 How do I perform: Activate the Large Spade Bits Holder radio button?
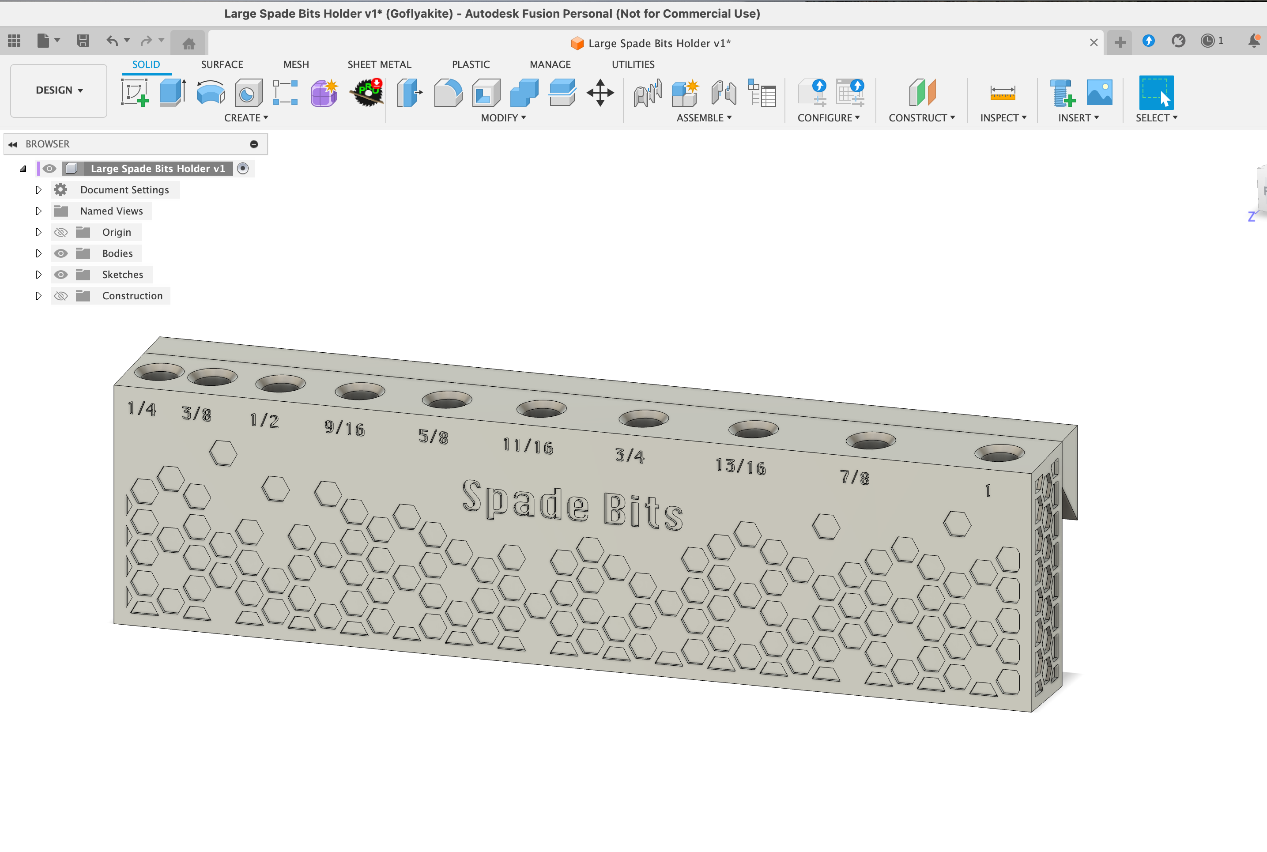coord(243,169)
